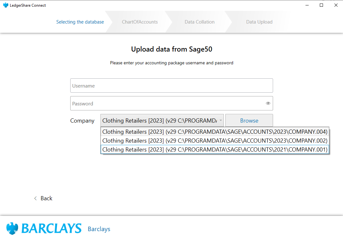The image size is (343, 241).
Task: Jump to the Data Upload step
Action: click(259, 22)
